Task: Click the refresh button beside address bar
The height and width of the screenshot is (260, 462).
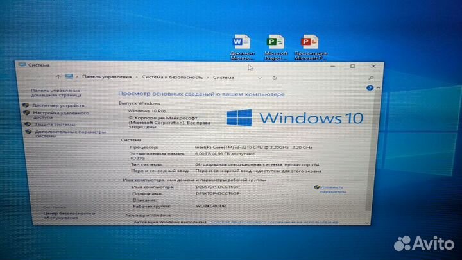Action: click(x=274, y=76)
